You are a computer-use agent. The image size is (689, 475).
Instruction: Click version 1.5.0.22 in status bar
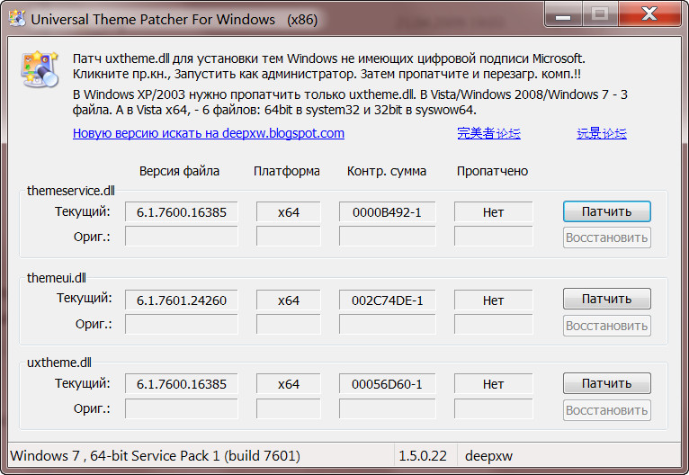pyautogui.click(x=423, y=456)
